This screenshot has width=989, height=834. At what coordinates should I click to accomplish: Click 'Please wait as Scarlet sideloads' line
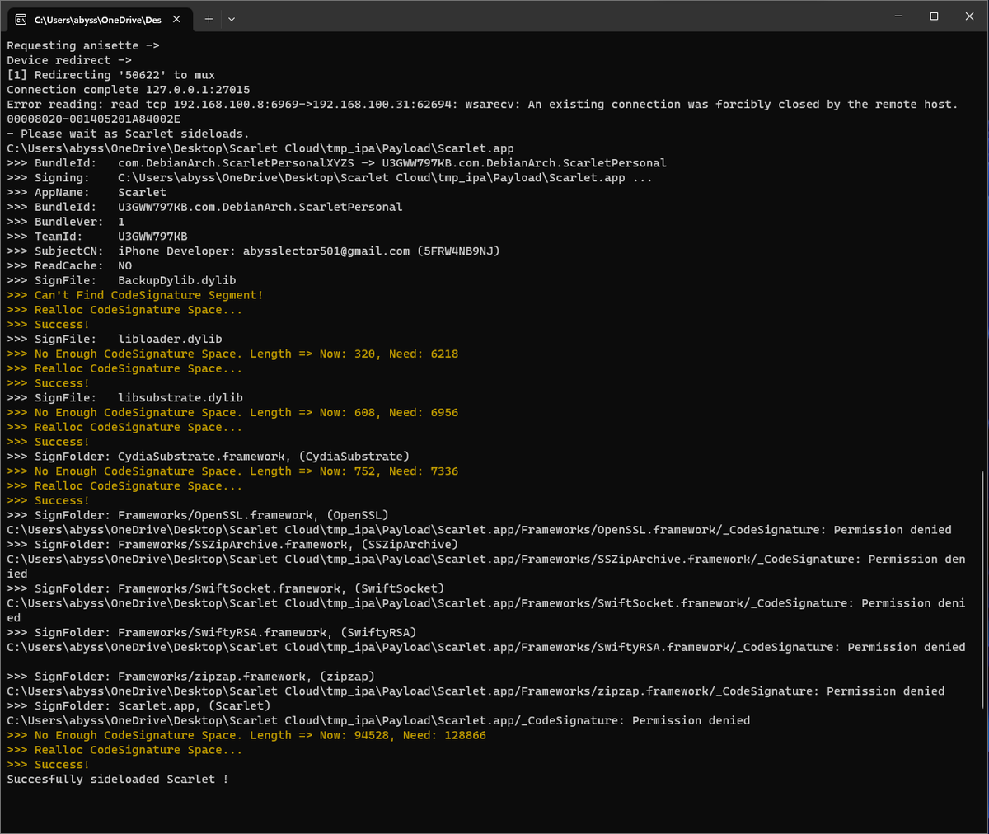pyautogui.click(x=128, y=134)
